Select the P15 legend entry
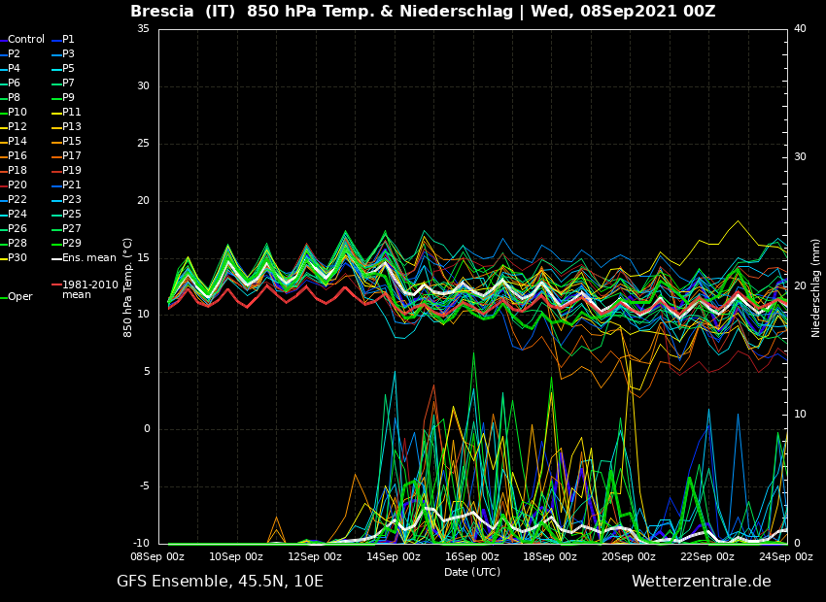 click(66, 141)
